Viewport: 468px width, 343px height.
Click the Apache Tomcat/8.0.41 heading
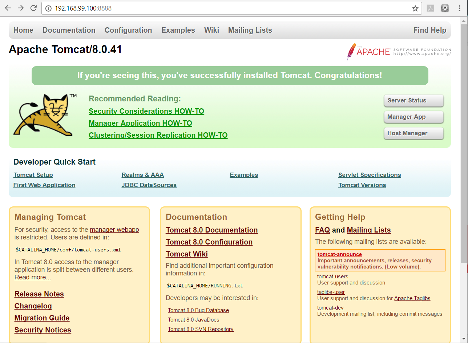coord(65,49)
